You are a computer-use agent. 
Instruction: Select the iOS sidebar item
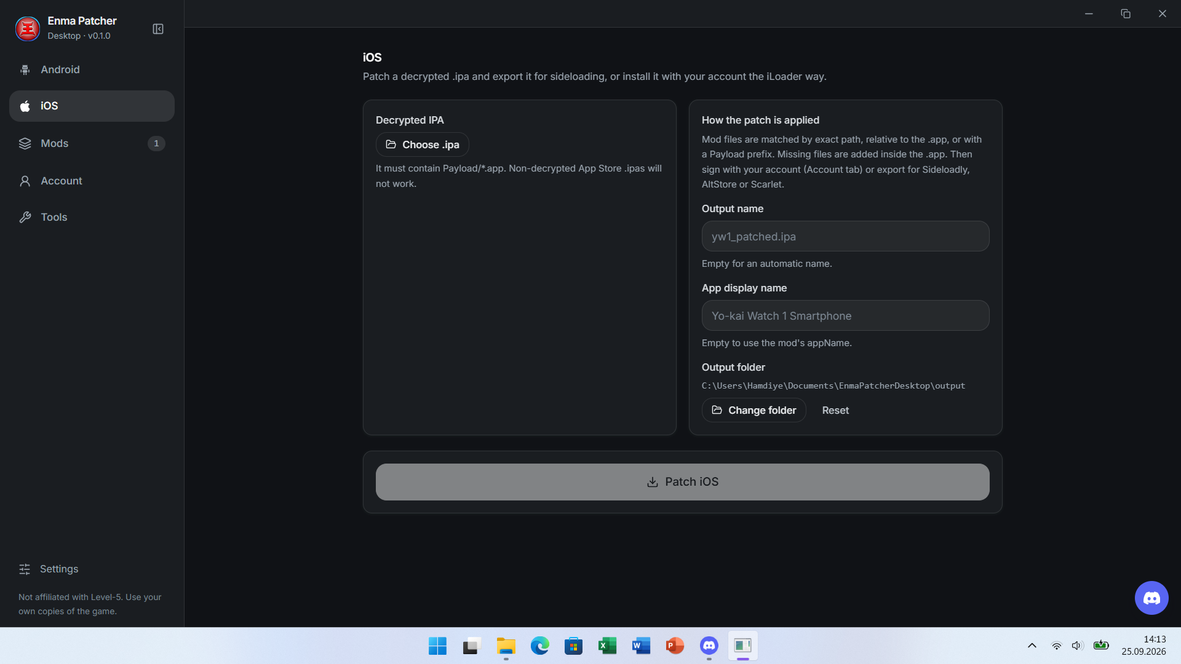pyautogui.click(x=92, y=106)
